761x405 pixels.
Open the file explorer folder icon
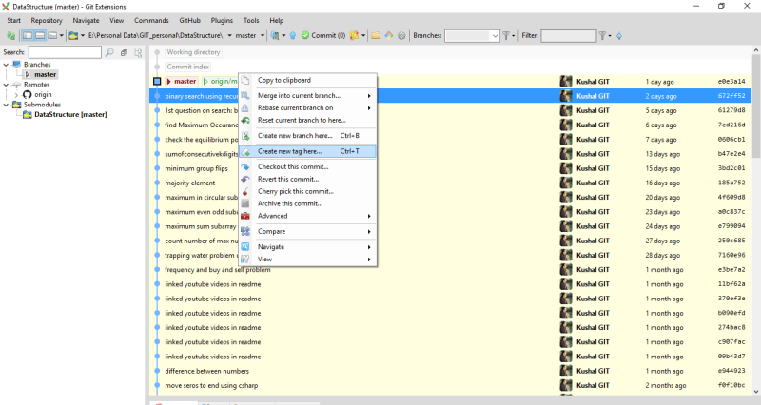(376, 35)
